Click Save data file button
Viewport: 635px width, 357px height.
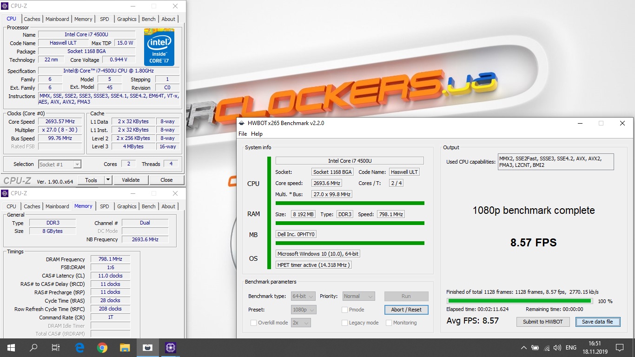(x=597, y=322)
